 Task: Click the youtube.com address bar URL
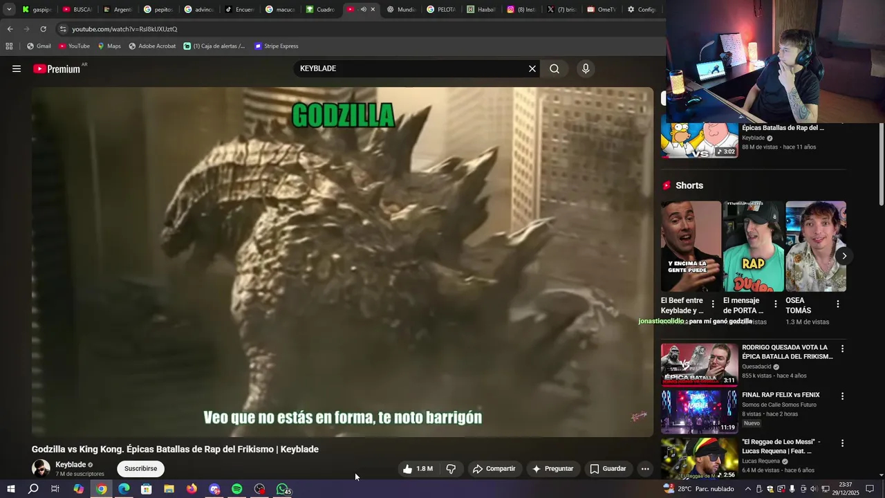pos(124,29)
